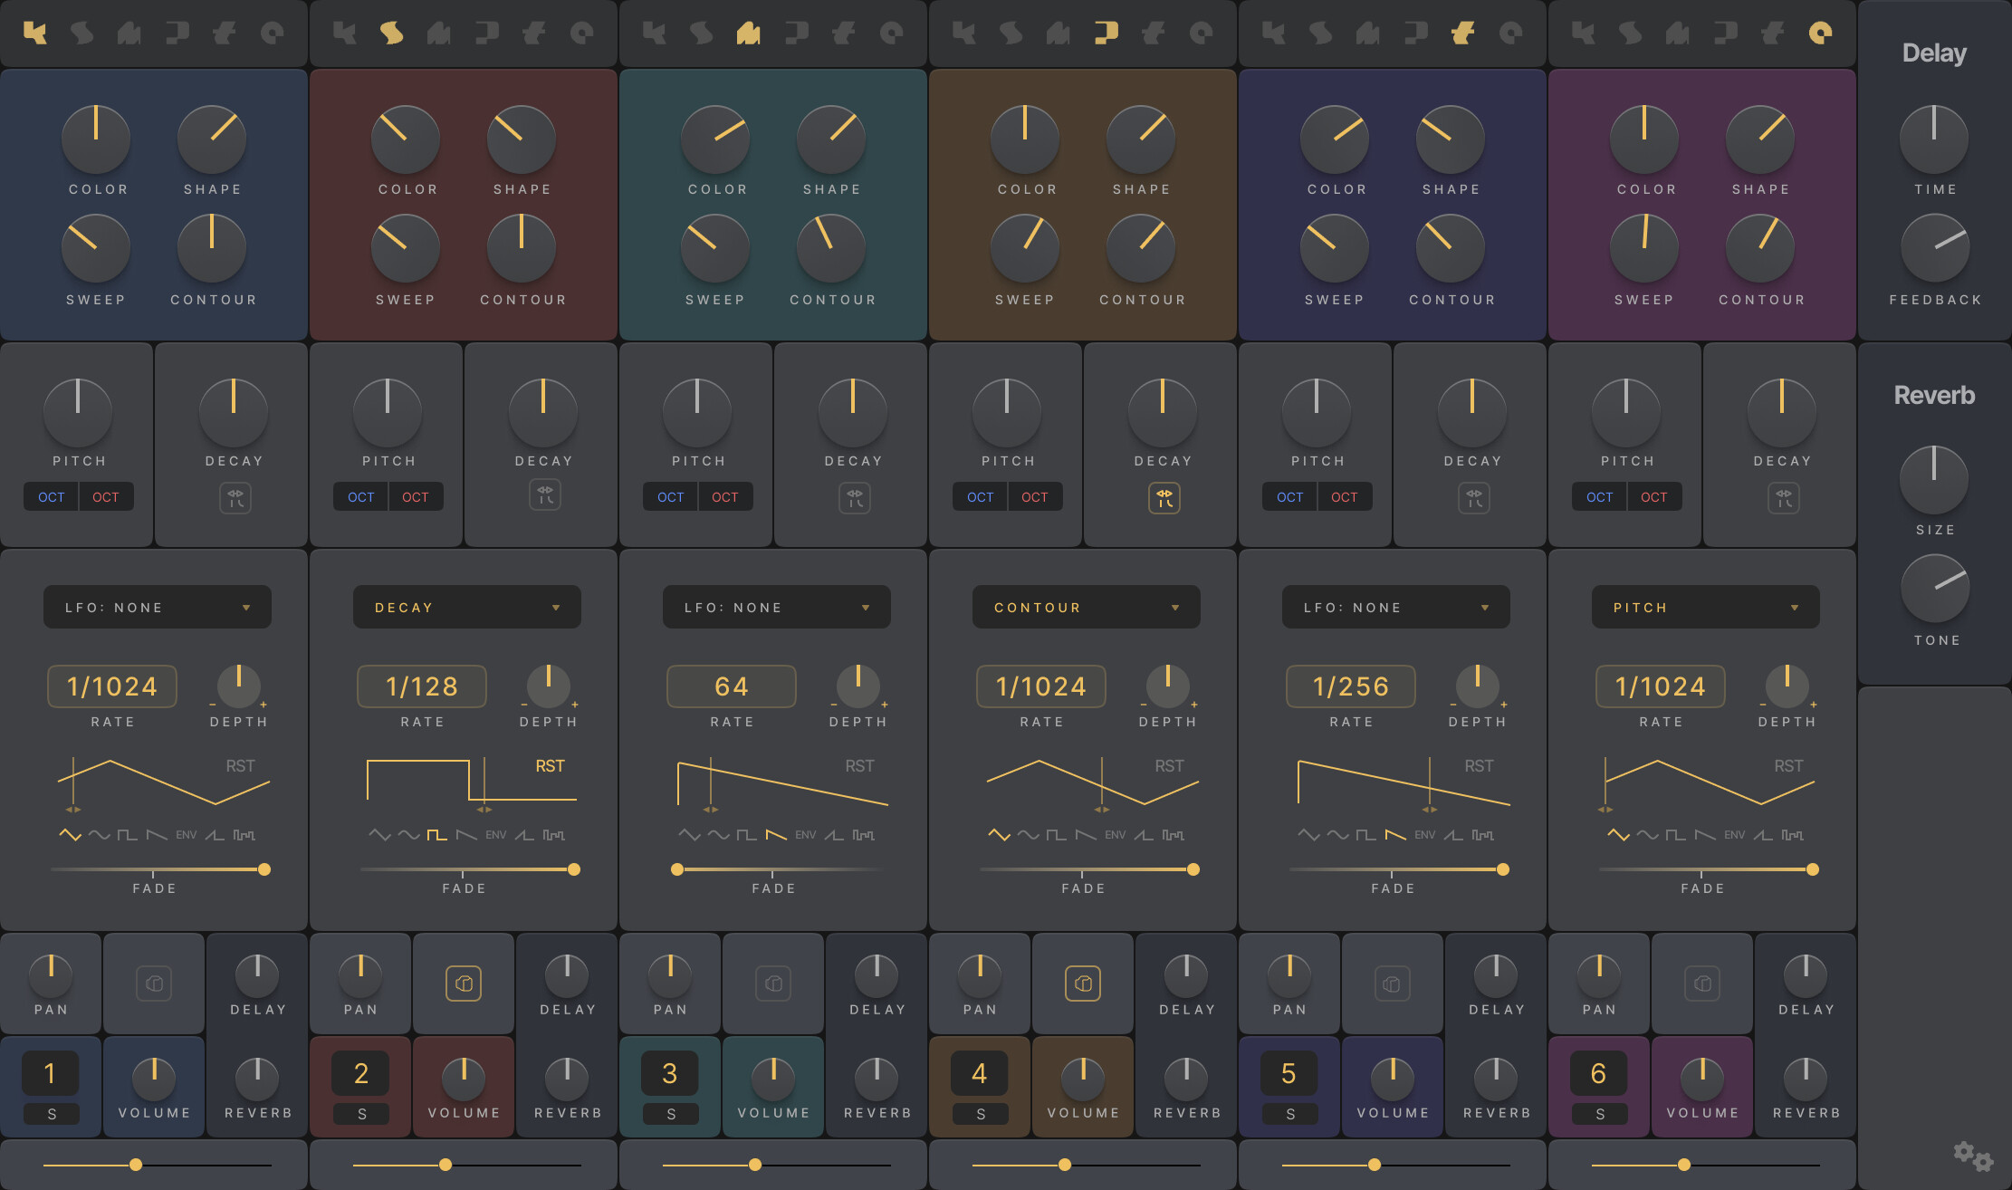Solo channel 3 with its S button

click(x=669, y=1113)
